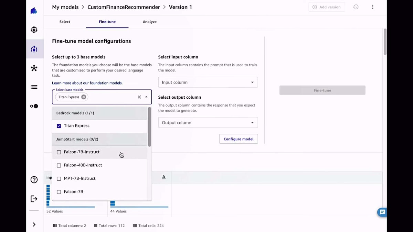Click the Version 1 breadcrumb text
The image size is (413, 232).
pyautogui.click(x=180, y=7)
